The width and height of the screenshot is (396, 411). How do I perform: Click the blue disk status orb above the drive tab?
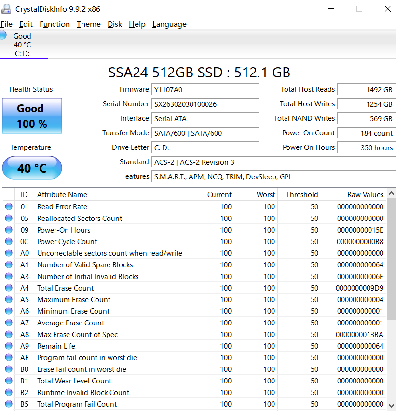pyautogui.click(x=2, y=35)
